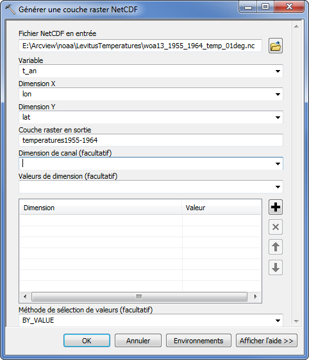The image size is (309, 360).
Task: Click the Dimension column header in table
Action: (101, 208)
